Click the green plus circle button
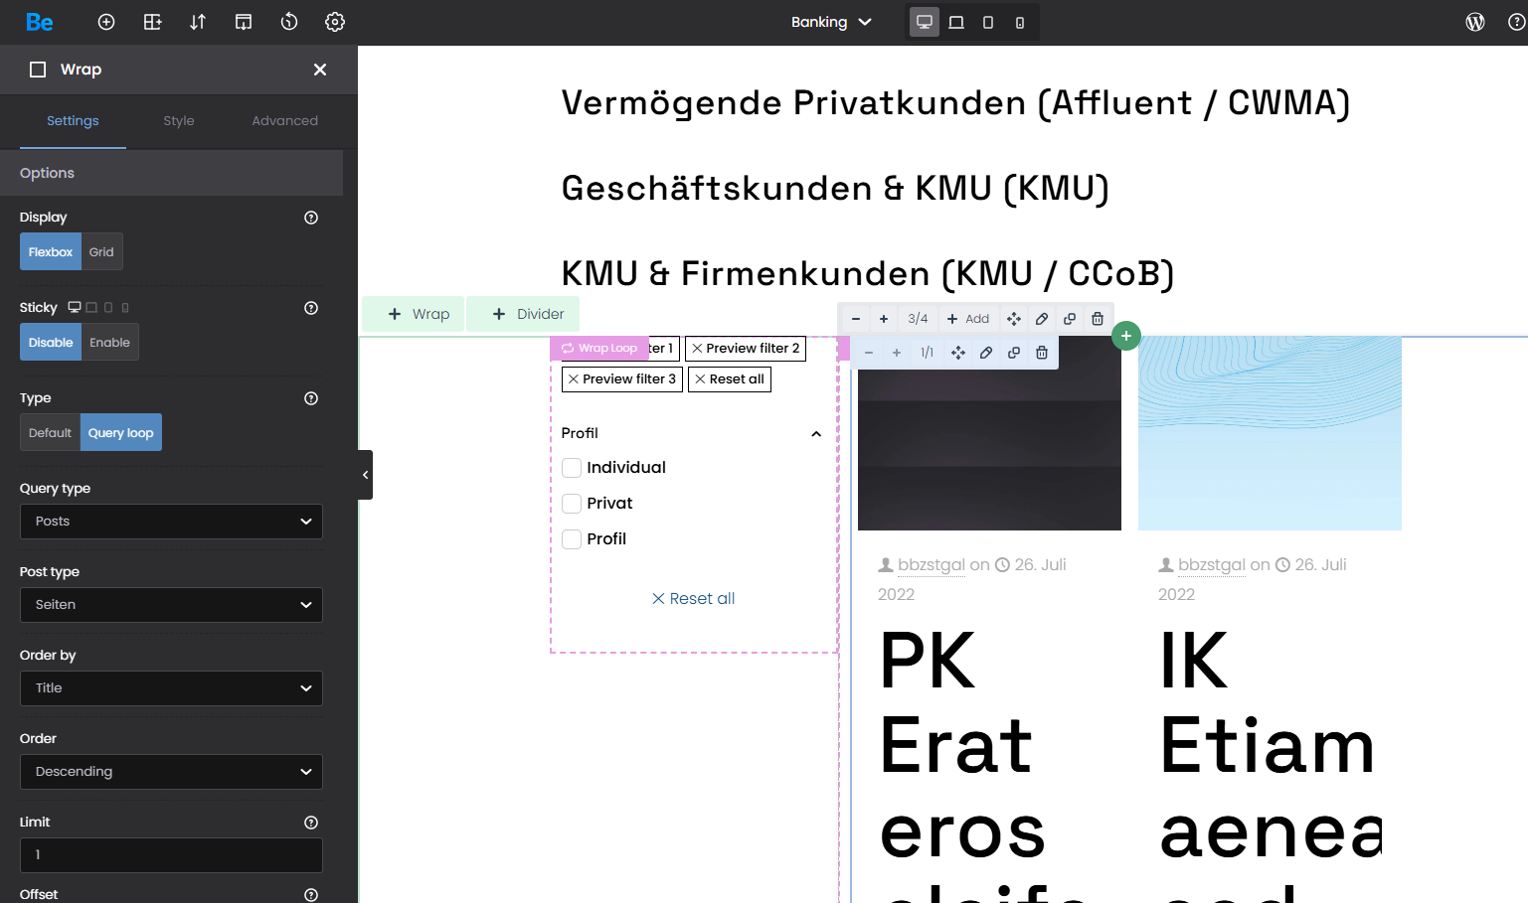Screen dimensions: 1528x903 pyautogui.click(x=1125, y=336)
